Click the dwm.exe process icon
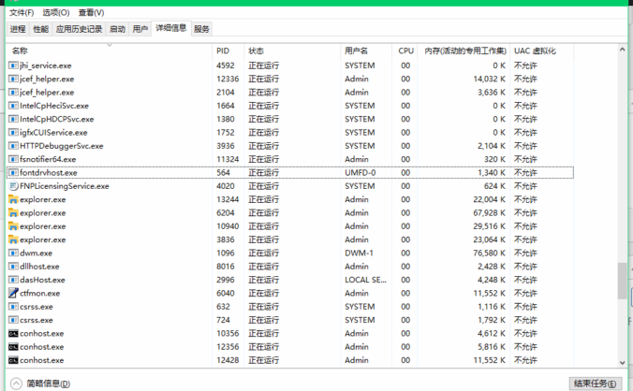The height and width of the screenshot is (391, 633). pyautogui.click(x=13, y=253)
